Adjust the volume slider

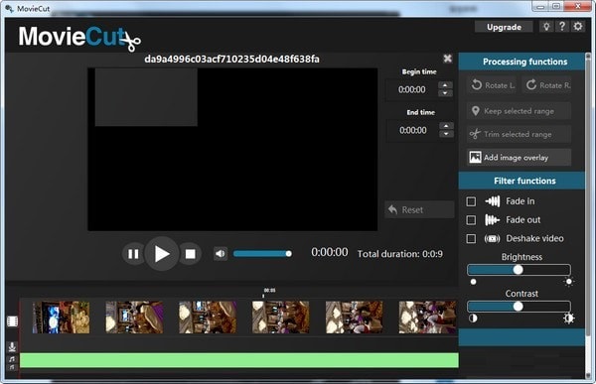262,253
